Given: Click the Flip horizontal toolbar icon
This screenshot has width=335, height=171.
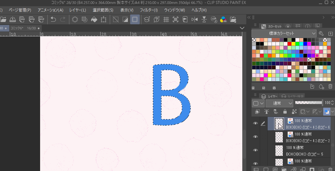Looking at the screenshot, I should 194,19.
